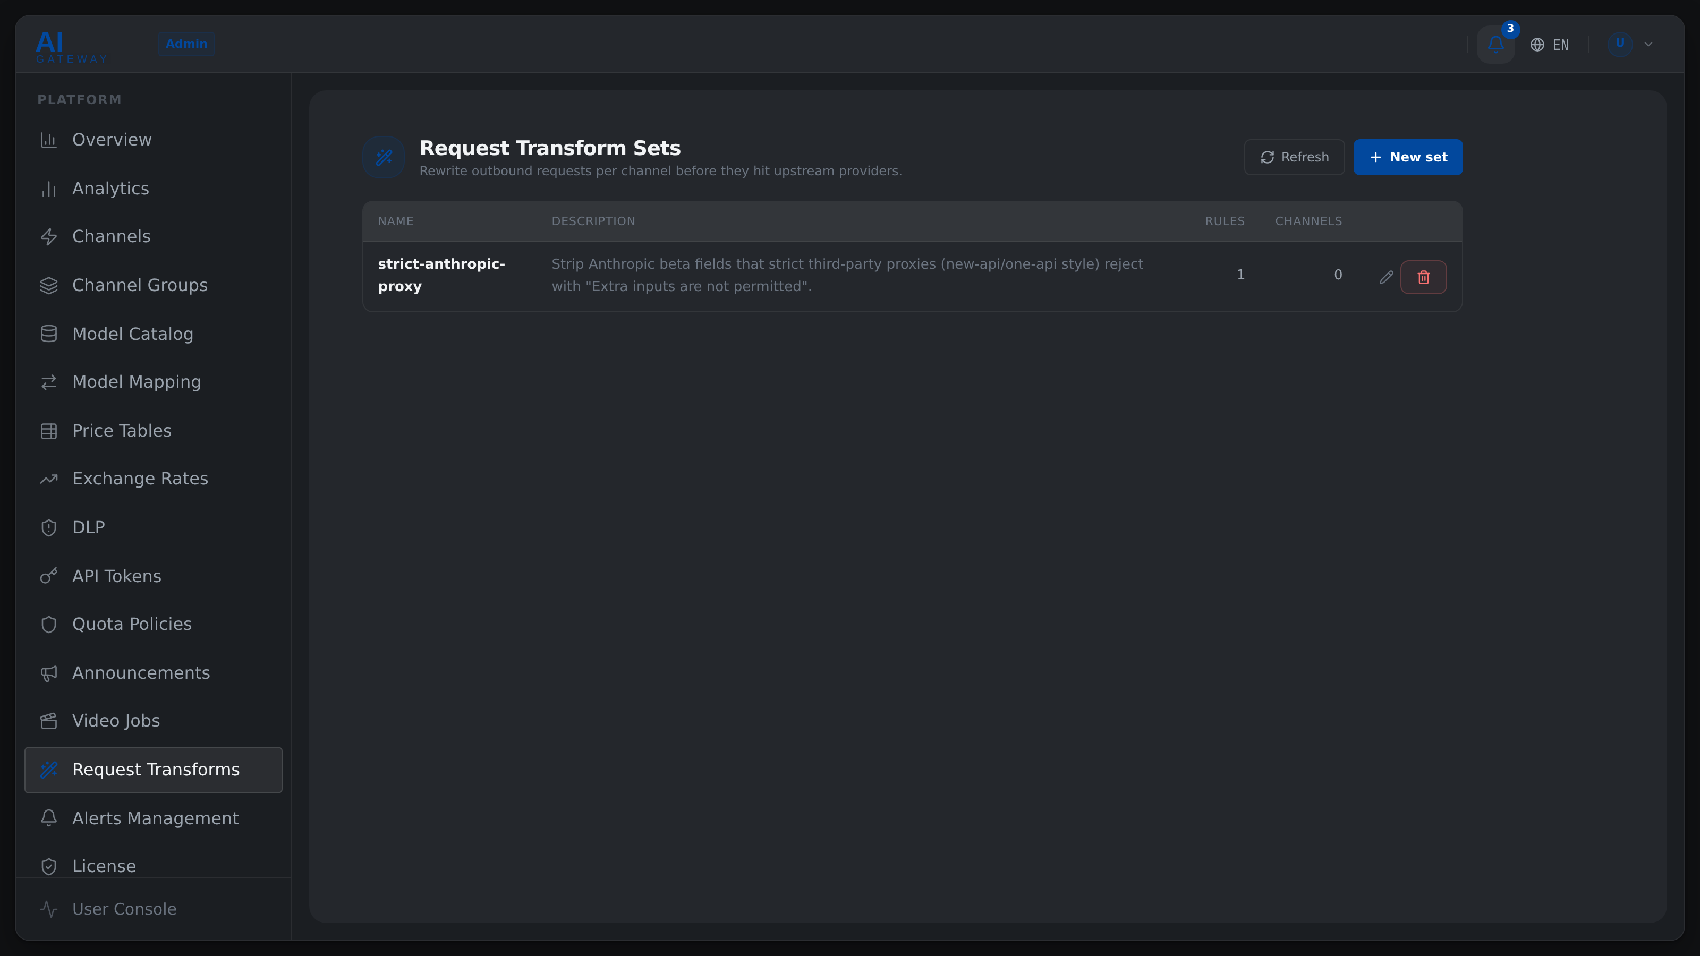Click the Channels lightning icon
The height and width of the screenshot is (956, 1700).
click(x=49, y=237)
